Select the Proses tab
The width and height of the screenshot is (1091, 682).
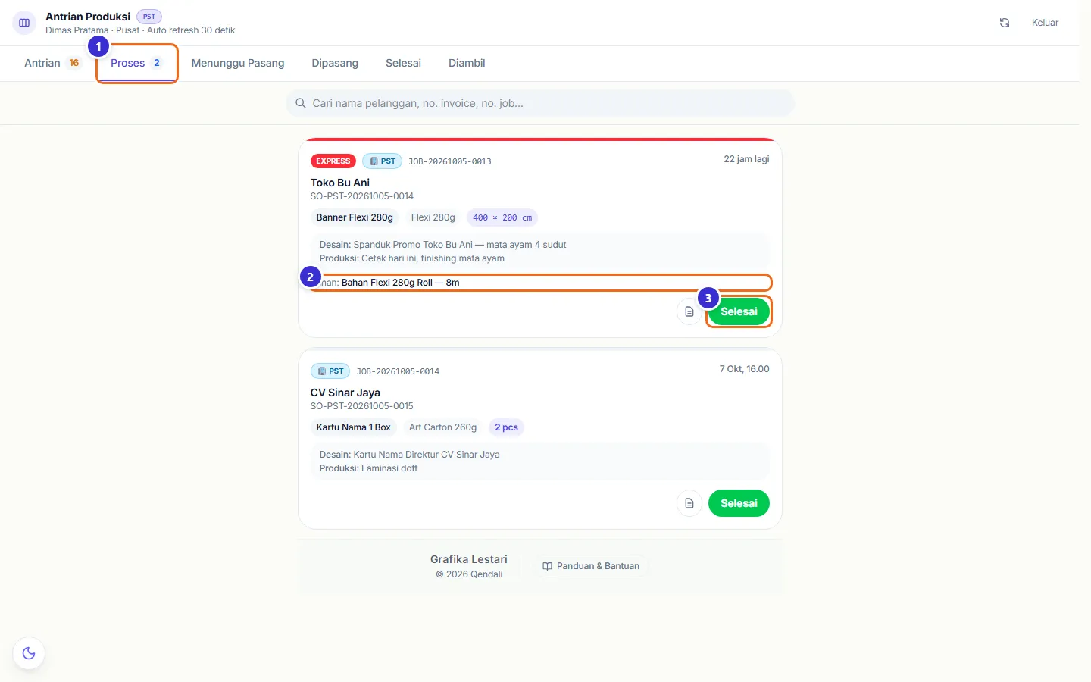tap(136, 63)
